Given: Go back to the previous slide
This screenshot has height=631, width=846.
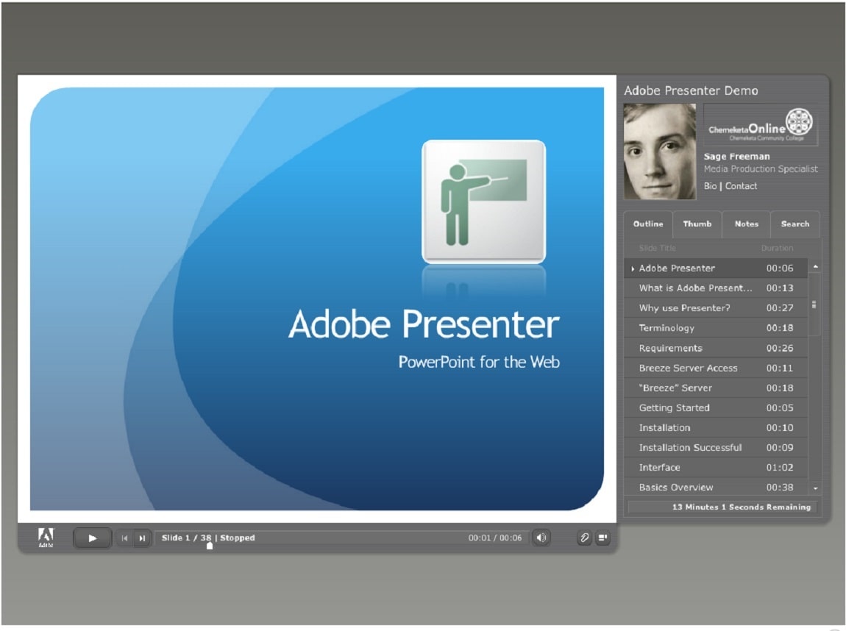Looking at the screenshot, I should (x=125, y=538).
